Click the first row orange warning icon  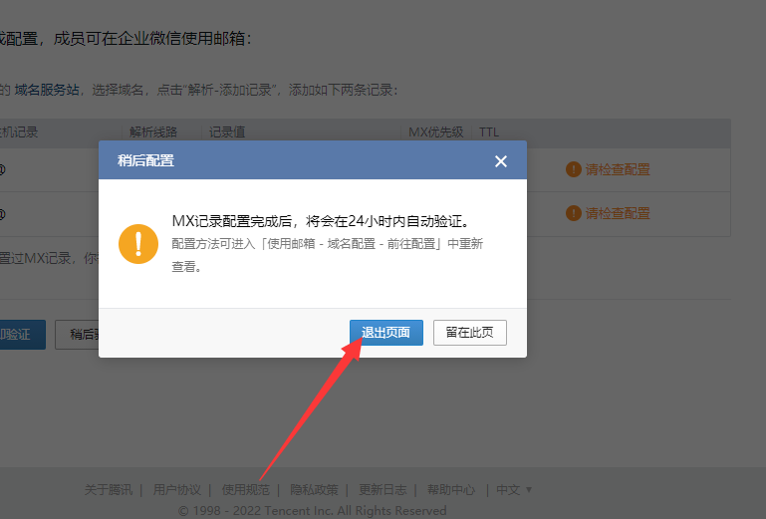[x=573, y=169]
